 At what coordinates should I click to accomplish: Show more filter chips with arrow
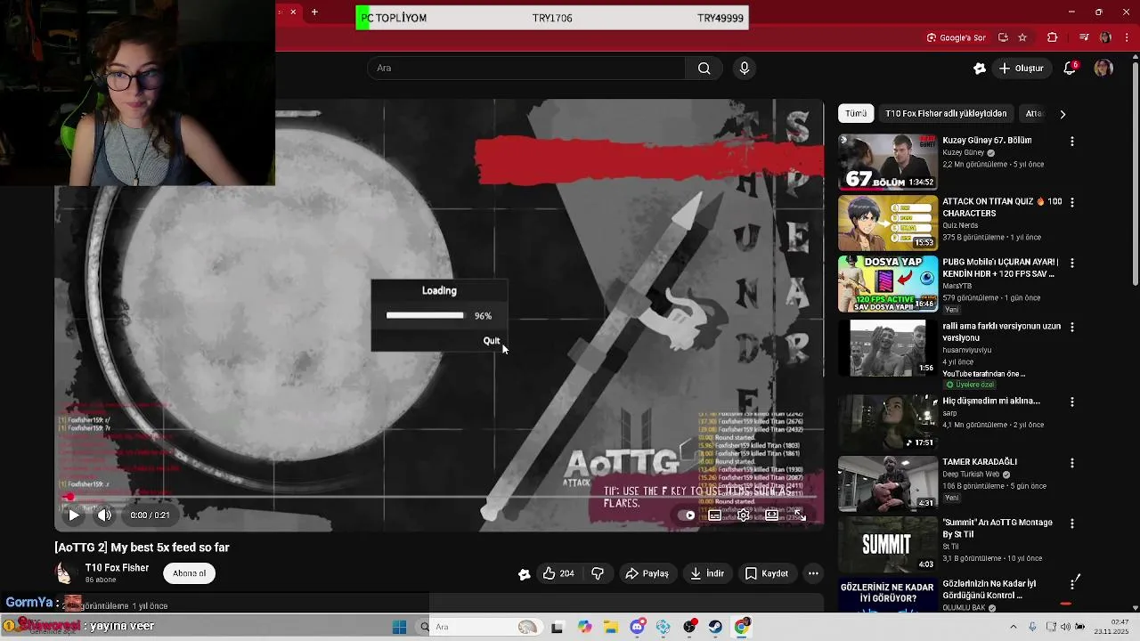tap(1063, 114)
